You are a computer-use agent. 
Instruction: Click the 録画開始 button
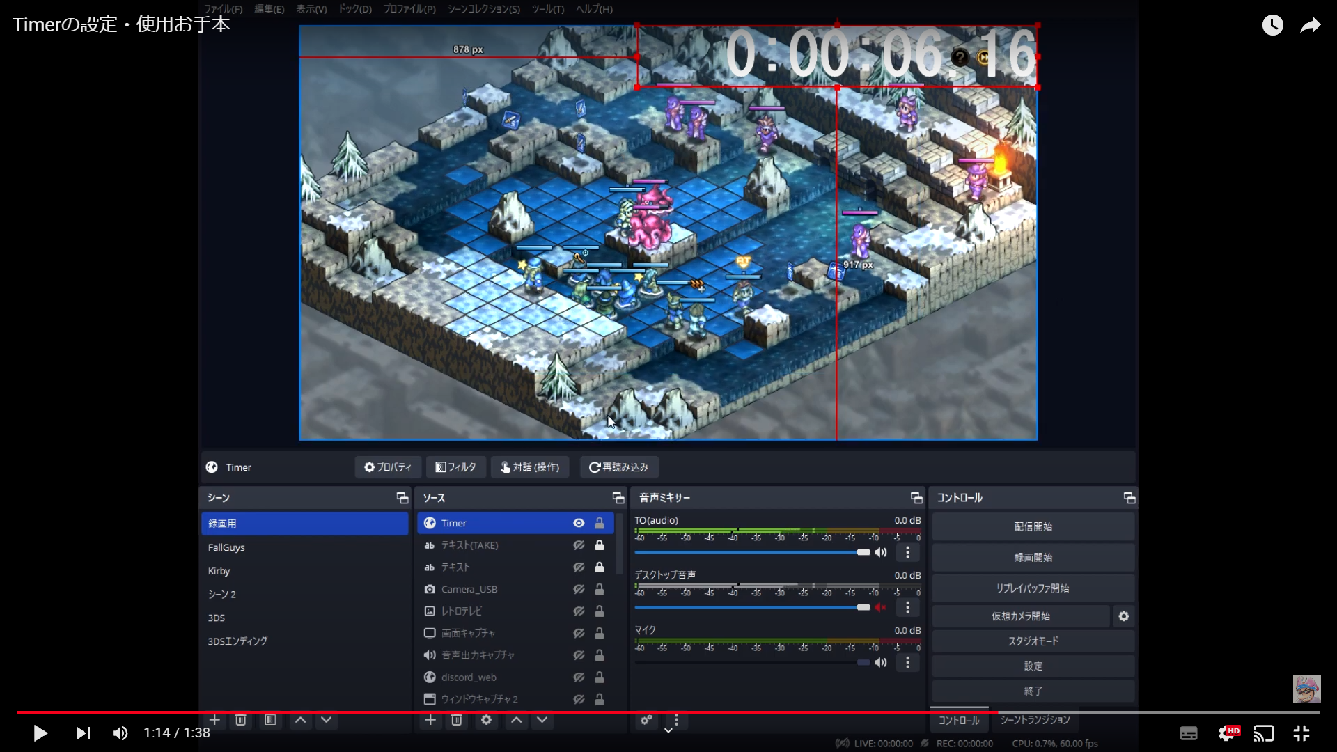[x=1033, y=557]
